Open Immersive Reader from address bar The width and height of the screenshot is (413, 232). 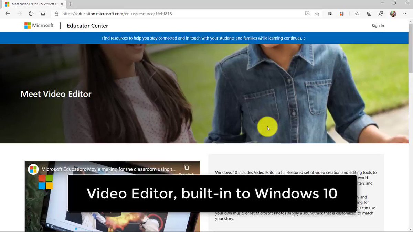(x=307, y=14)
